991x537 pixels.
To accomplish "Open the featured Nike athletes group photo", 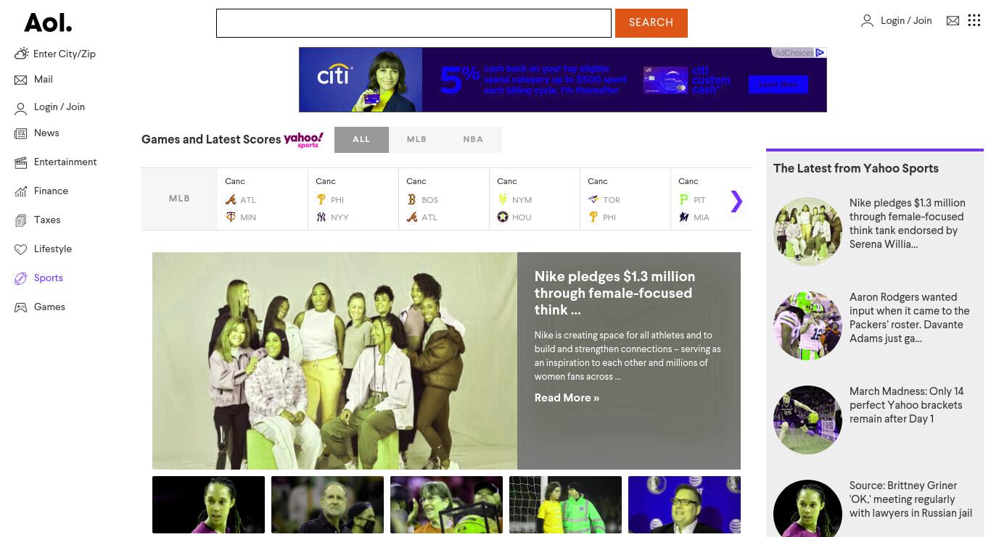I will 334,361.
